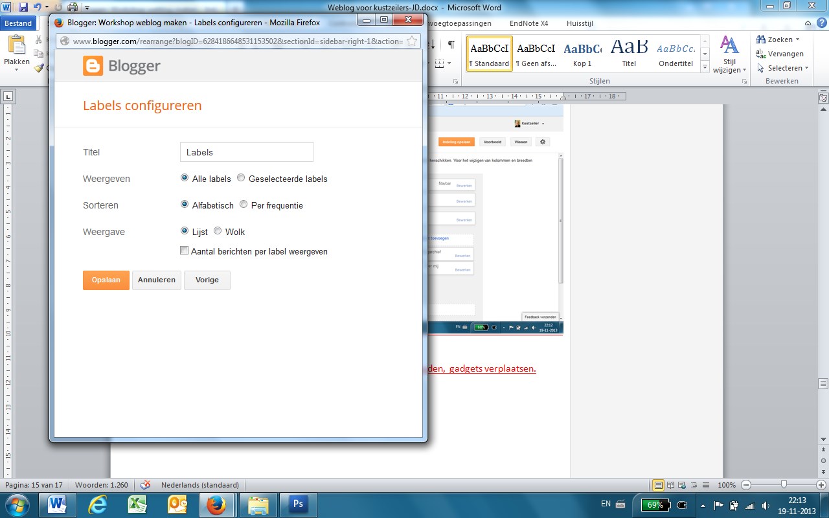Switch to Print Layout view in Word's status bar
Image resolution: width=829 pixels, height=518 pixels.
(x=659, y=484)
